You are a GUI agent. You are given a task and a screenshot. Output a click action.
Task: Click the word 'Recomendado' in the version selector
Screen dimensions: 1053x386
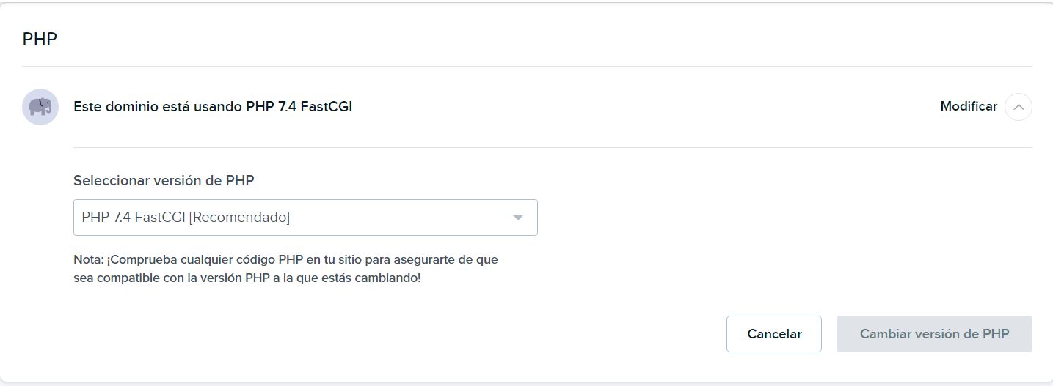point(240,218)
